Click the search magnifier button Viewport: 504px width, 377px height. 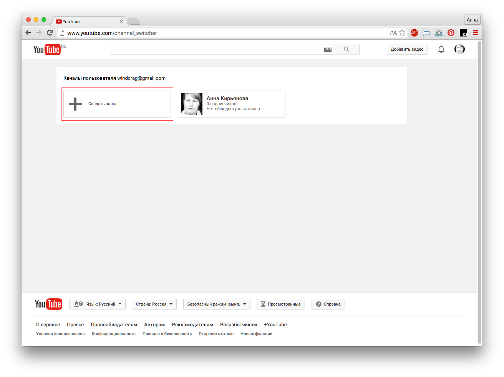coord(346,50)
